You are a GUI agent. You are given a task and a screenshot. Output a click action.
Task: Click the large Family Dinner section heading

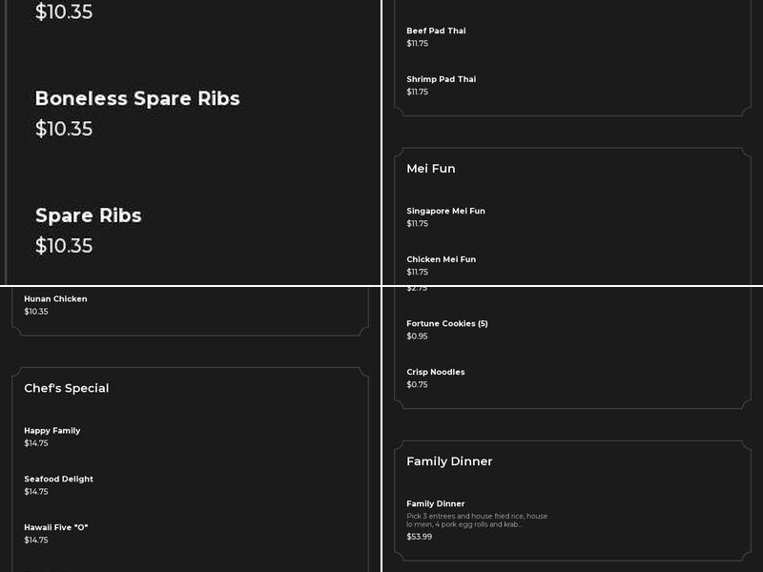pyautogui.click(x=449, y=461)
